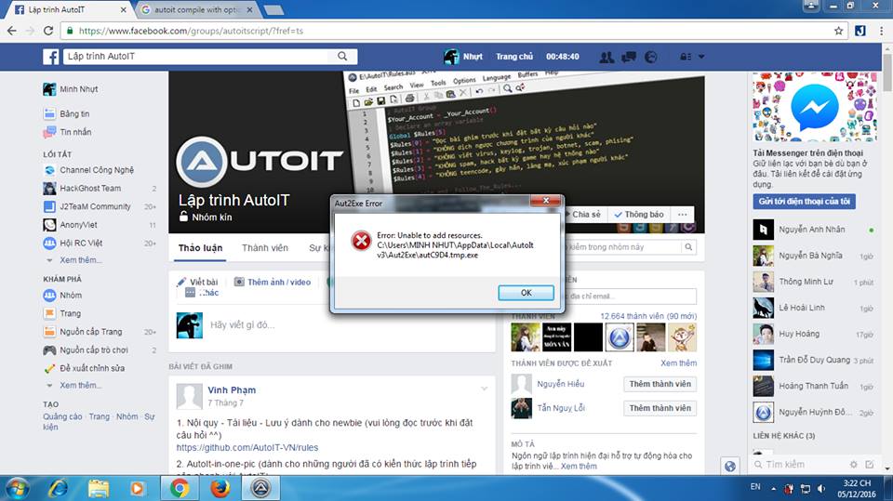Viewport: 893px width, 501px height.
Task: Open Nguồn cấp Trang
Action: pyautogui.click(x=90, y=332)
